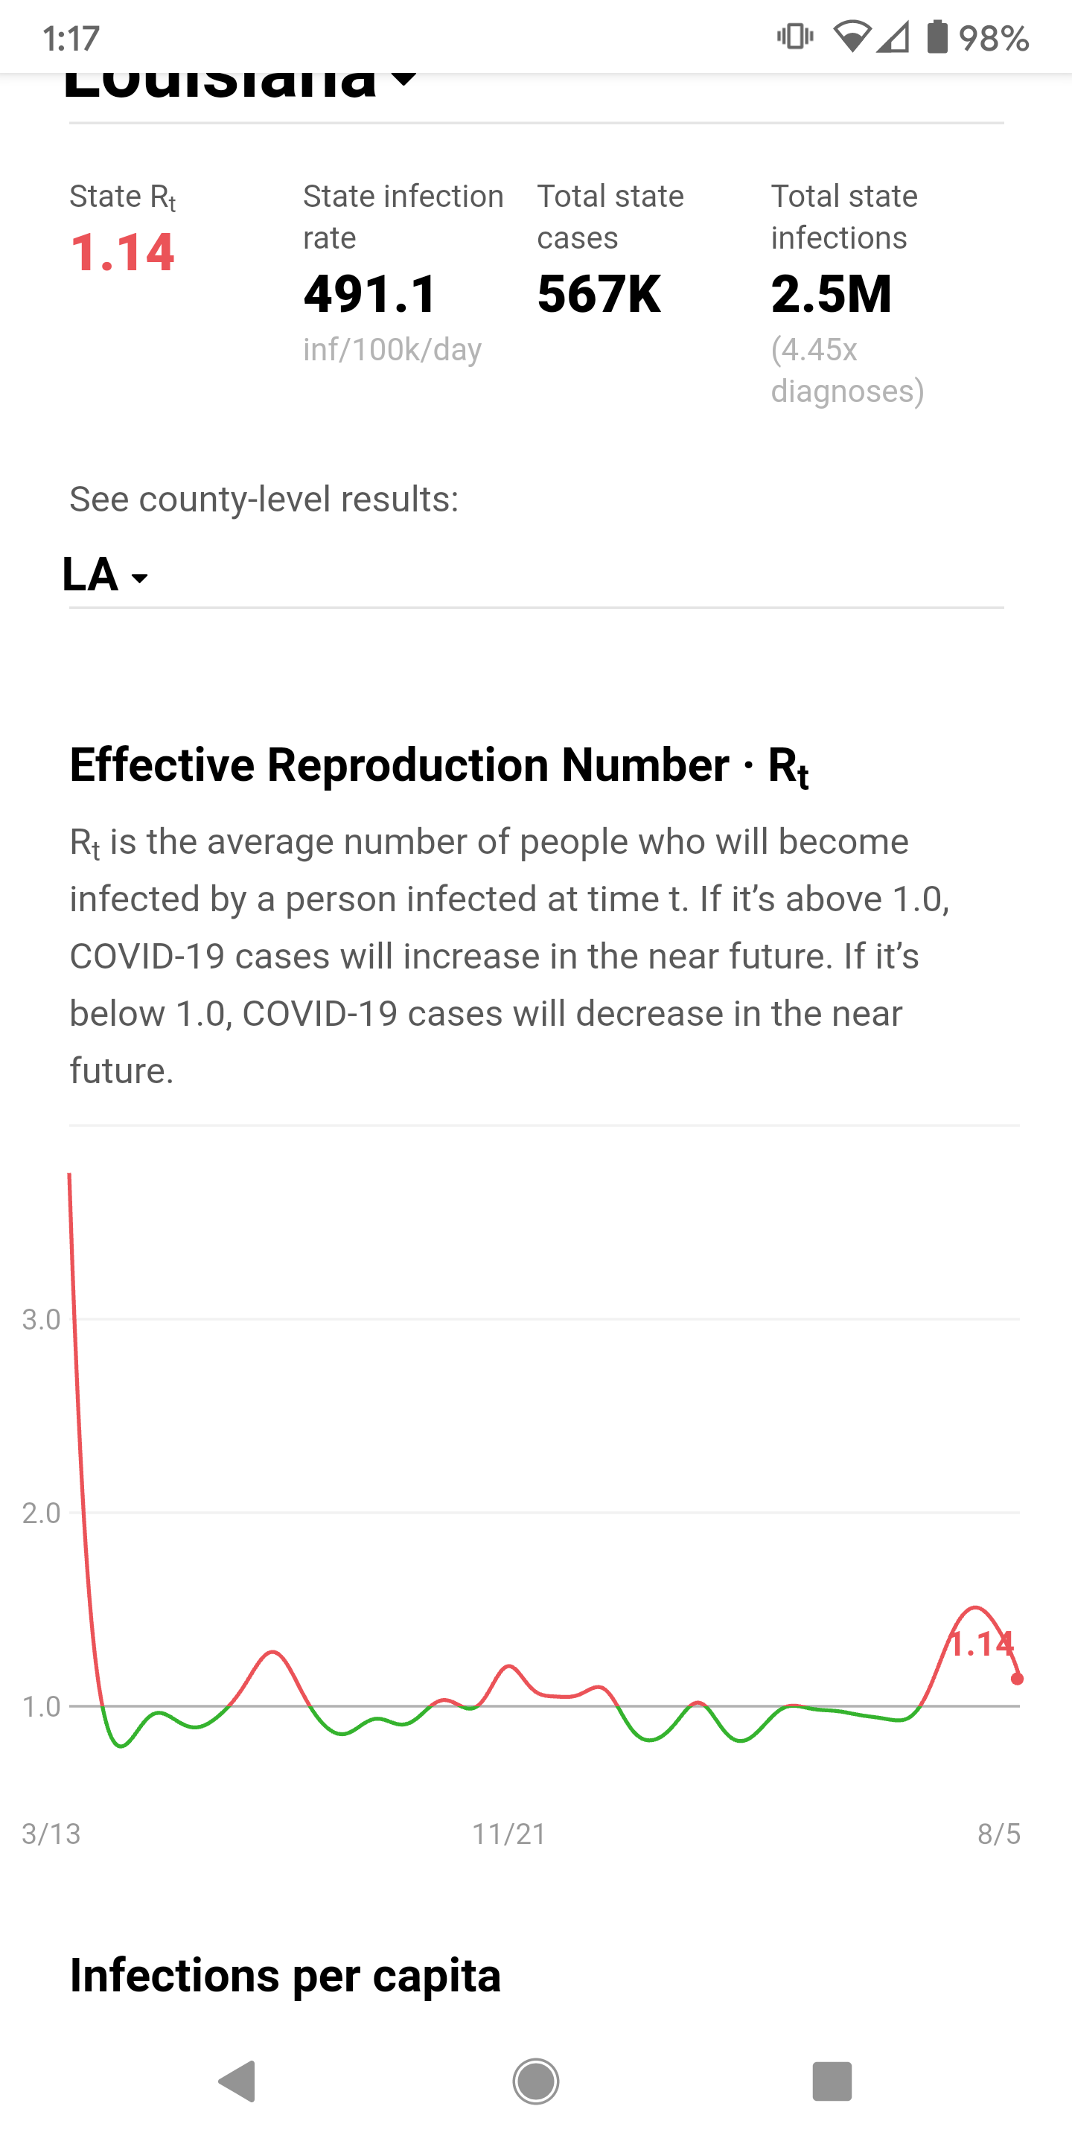Tap the Infections per capita heading
This screenshot has width=1072, height=2144.
tap(285, 1976)
